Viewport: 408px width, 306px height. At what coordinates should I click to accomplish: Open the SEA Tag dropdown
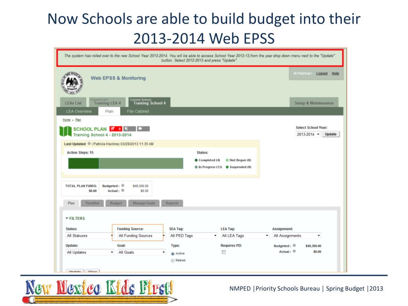(x=193, y=236)
